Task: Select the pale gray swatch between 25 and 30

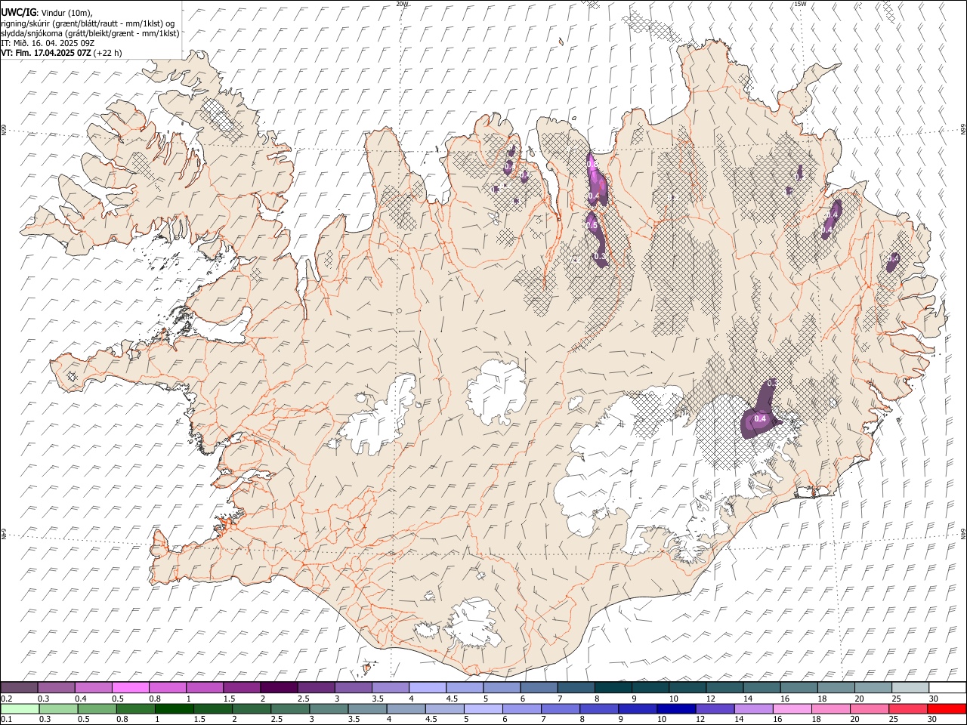Action: 910,687
